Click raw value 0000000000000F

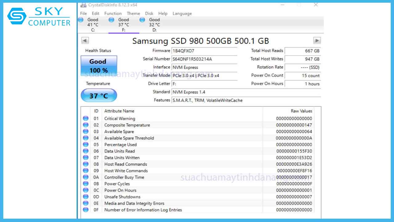coord(294,184)
